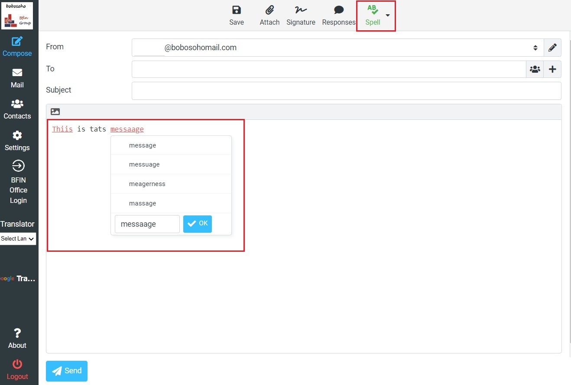Send the email message
This screenshot has height=385, width=571.
[x=67, y=371]
